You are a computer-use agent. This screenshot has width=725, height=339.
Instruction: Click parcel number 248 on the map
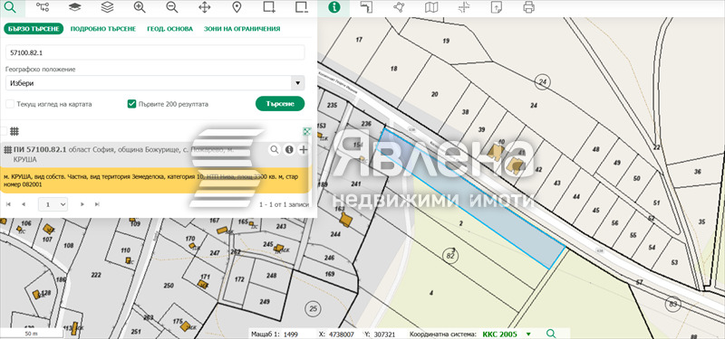point(271,276)
